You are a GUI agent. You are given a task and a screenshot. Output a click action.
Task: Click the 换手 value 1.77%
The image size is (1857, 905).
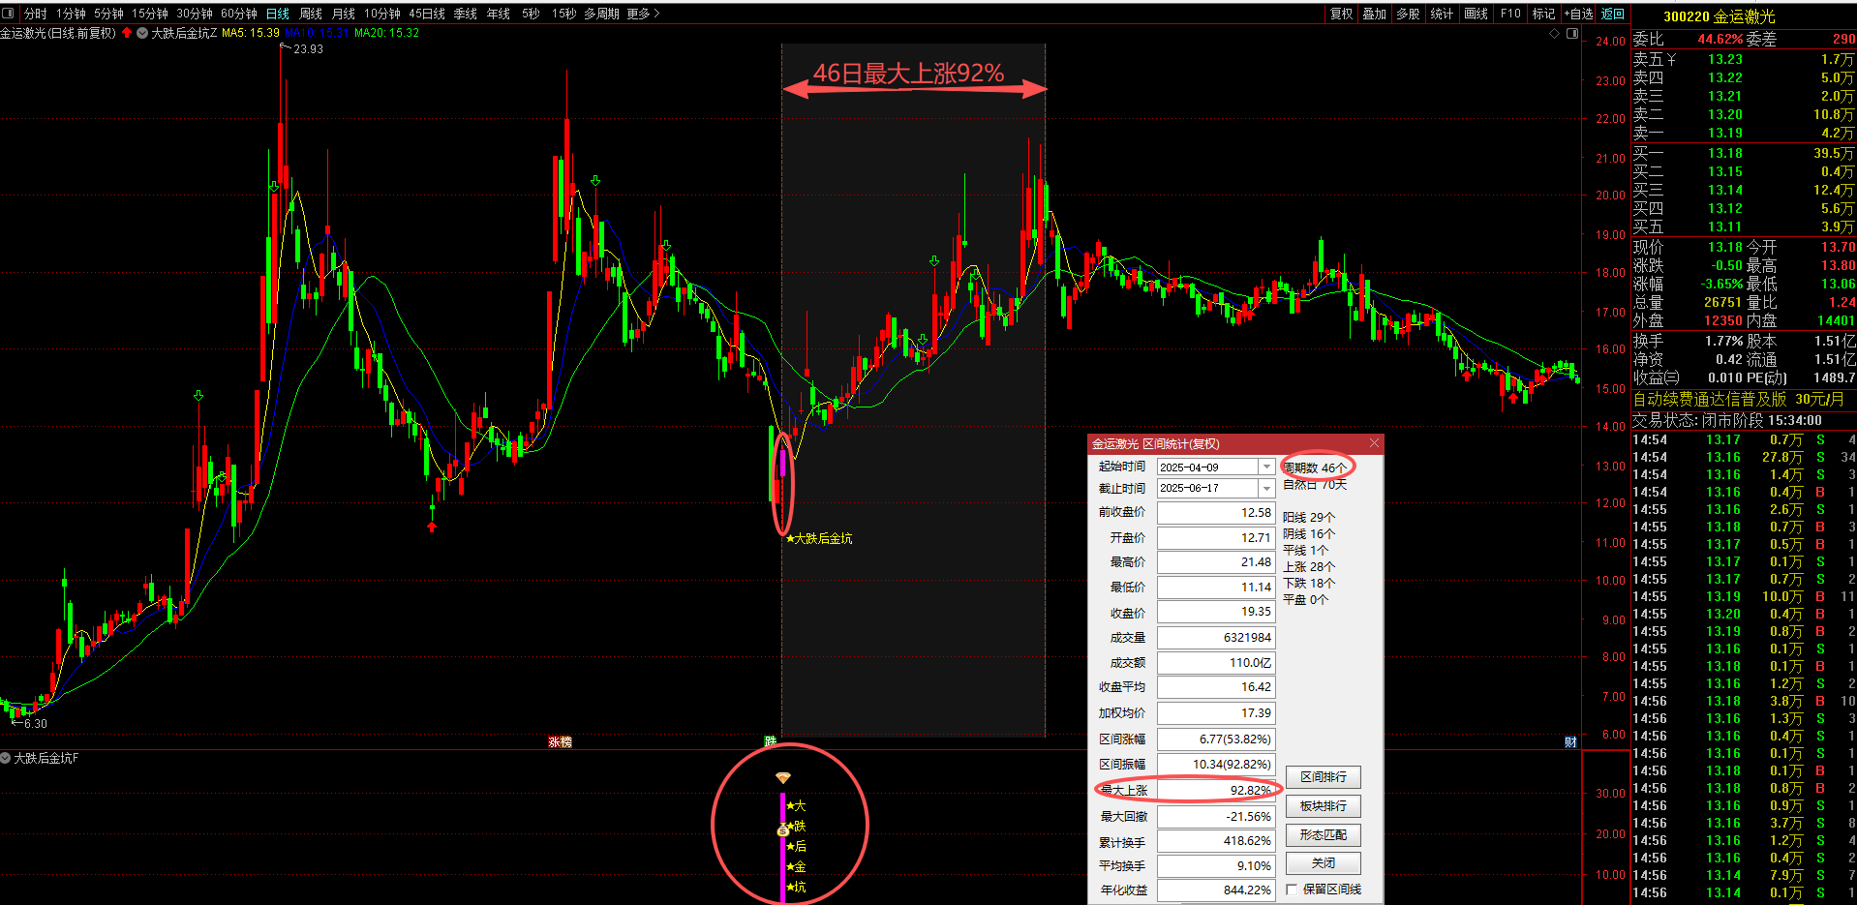pos(1723,341)
